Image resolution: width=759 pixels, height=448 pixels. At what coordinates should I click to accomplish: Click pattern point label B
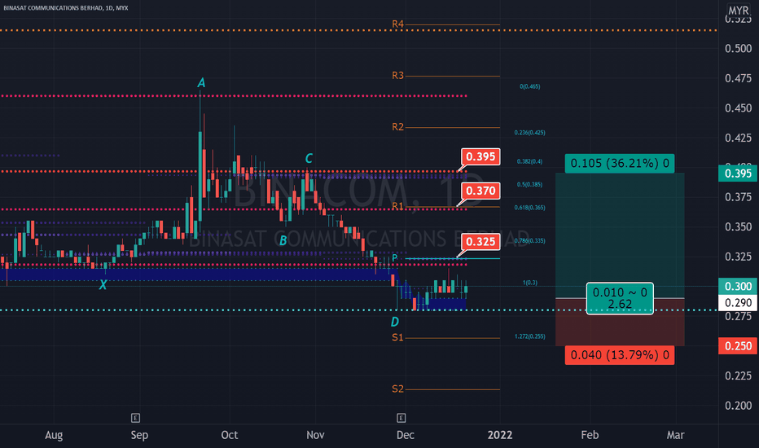point(283,240)
